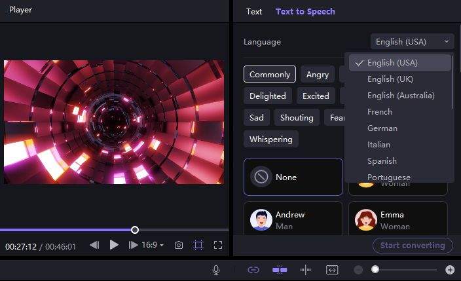Click the current timecode 00:27:12
The height and width of the screenshot is (281, 461).
pos(21,246)
